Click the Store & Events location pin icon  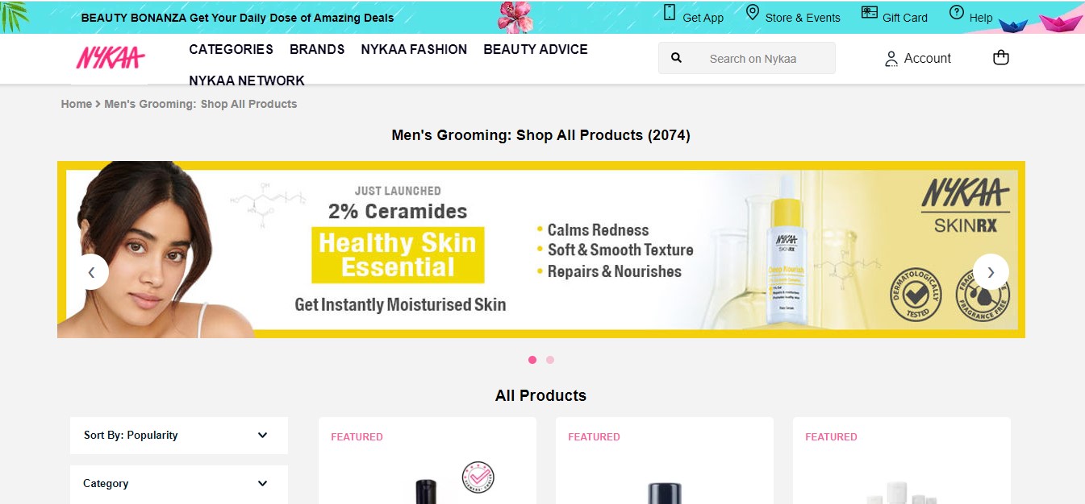tap(752, 13)
